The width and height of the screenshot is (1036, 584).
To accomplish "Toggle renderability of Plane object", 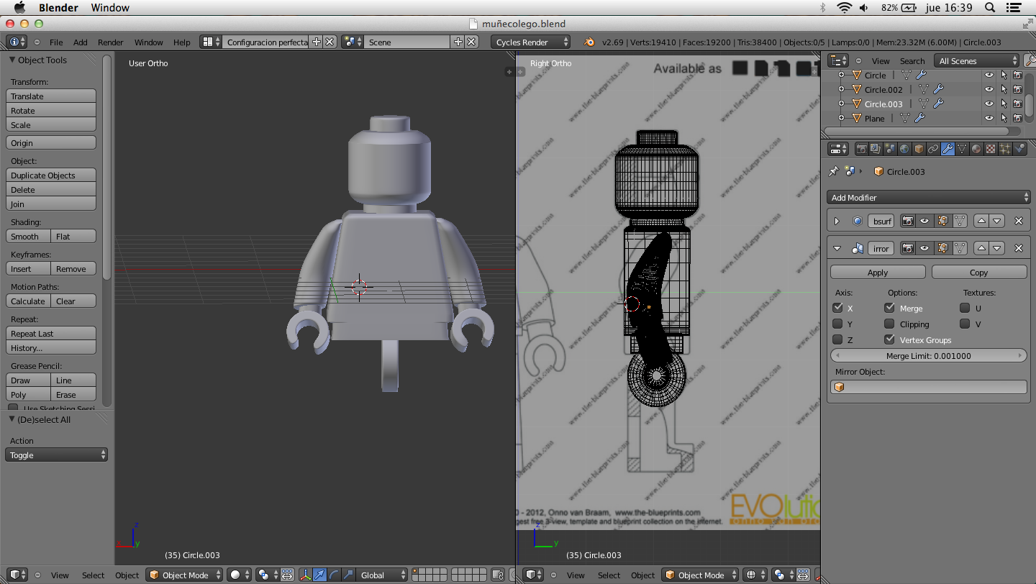I will point(1017,118).
